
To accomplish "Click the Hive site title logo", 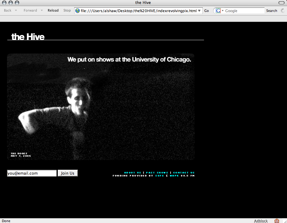I will point(28,37).
